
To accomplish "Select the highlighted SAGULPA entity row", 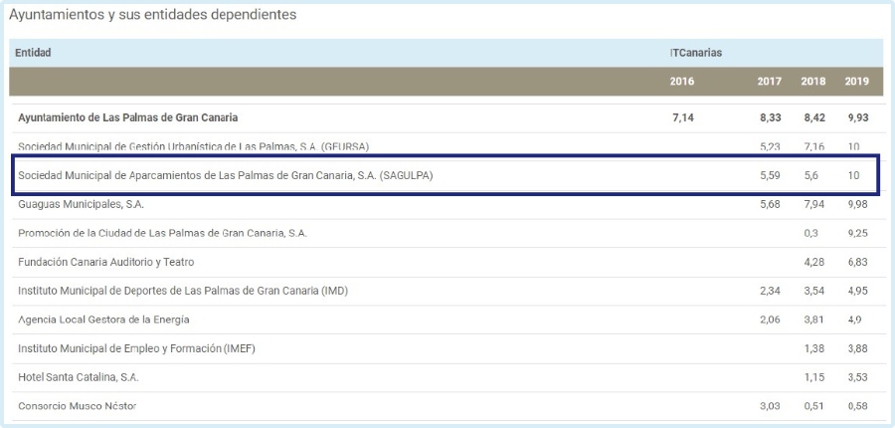I will click(226, 175).
